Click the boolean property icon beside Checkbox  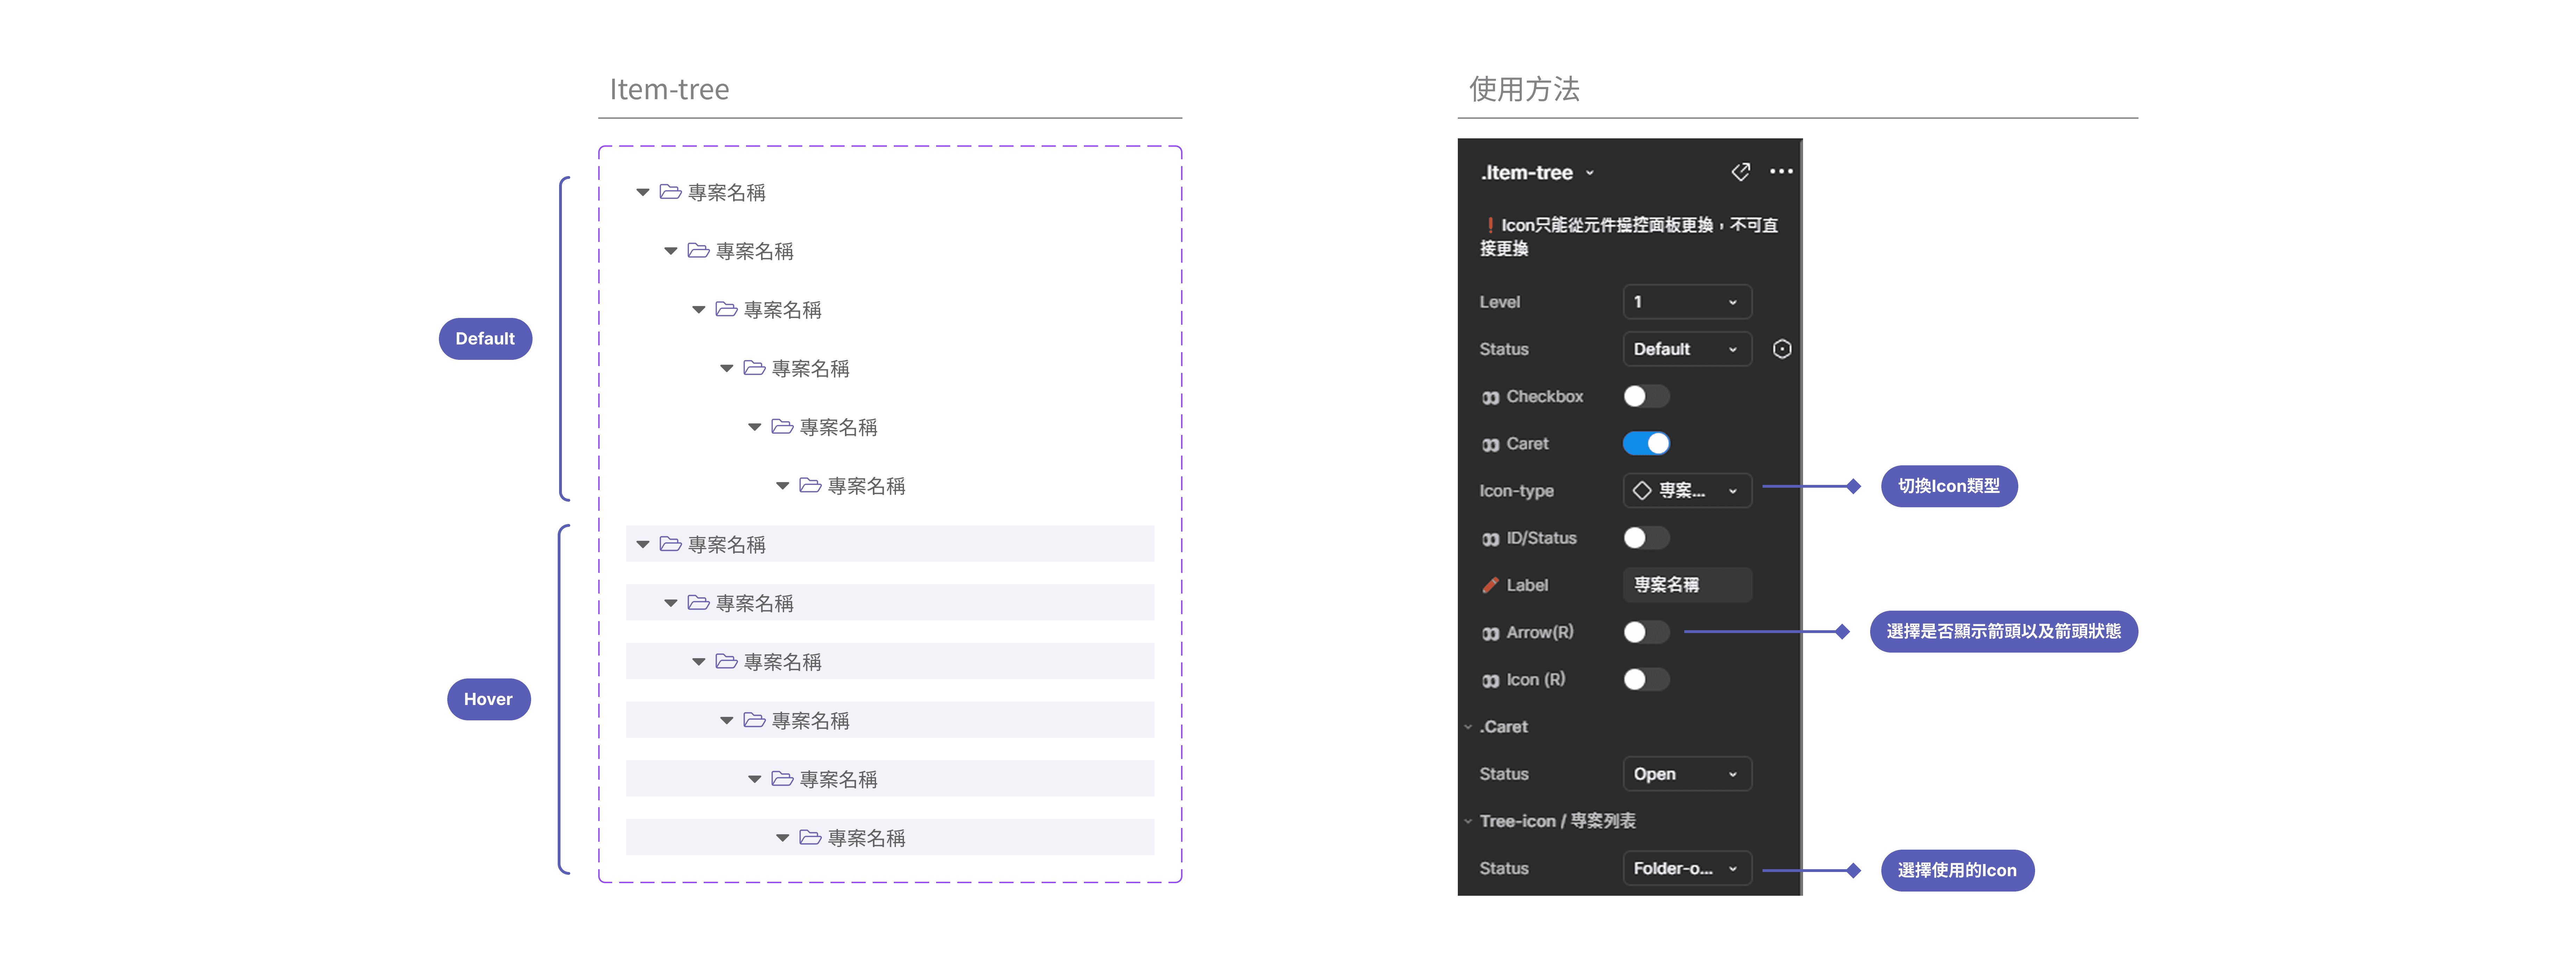tap(1490, 397)
